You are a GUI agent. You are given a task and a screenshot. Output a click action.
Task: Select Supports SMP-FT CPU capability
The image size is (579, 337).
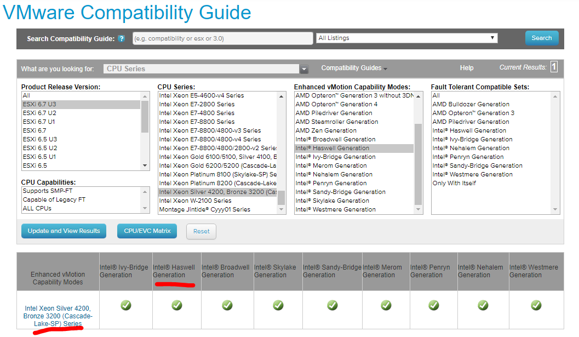[x=81, y=191]
